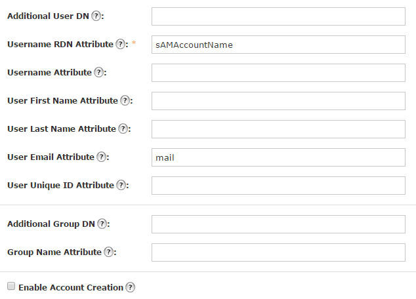The height and width of the screenshot is (299, 416).
Task: Open help for User Last Name Attribute
Action: coord(123,129)
